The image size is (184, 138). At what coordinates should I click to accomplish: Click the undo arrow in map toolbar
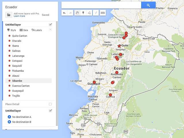(x=64, y=13)
